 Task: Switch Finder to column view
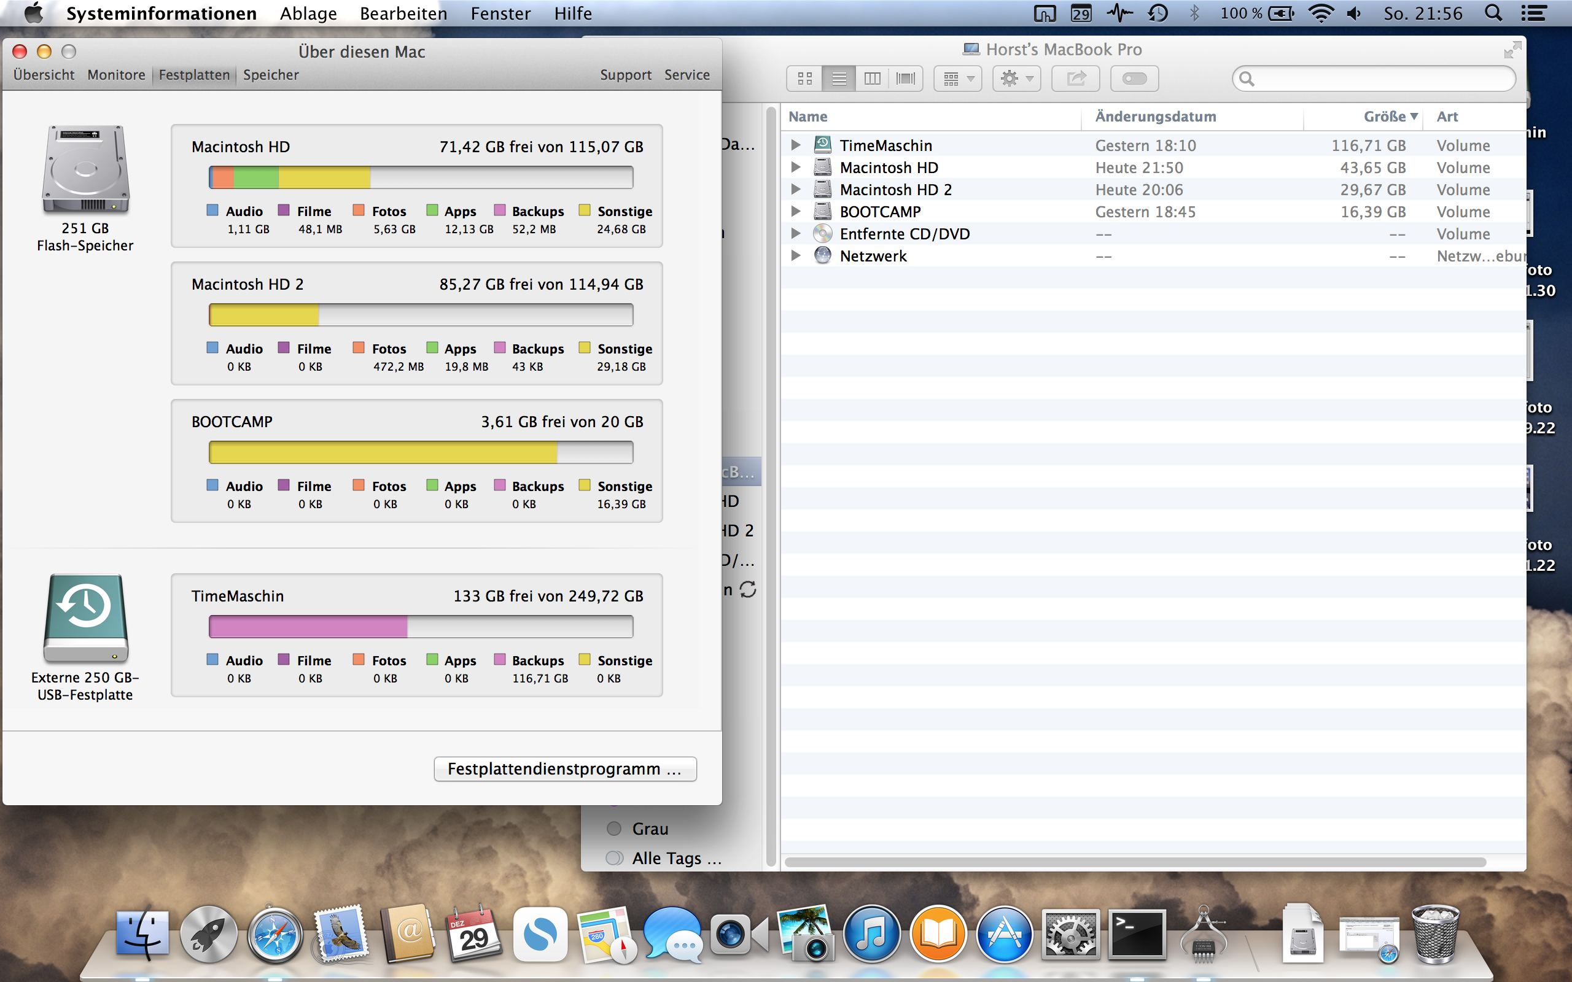click(x=873, y=79)
